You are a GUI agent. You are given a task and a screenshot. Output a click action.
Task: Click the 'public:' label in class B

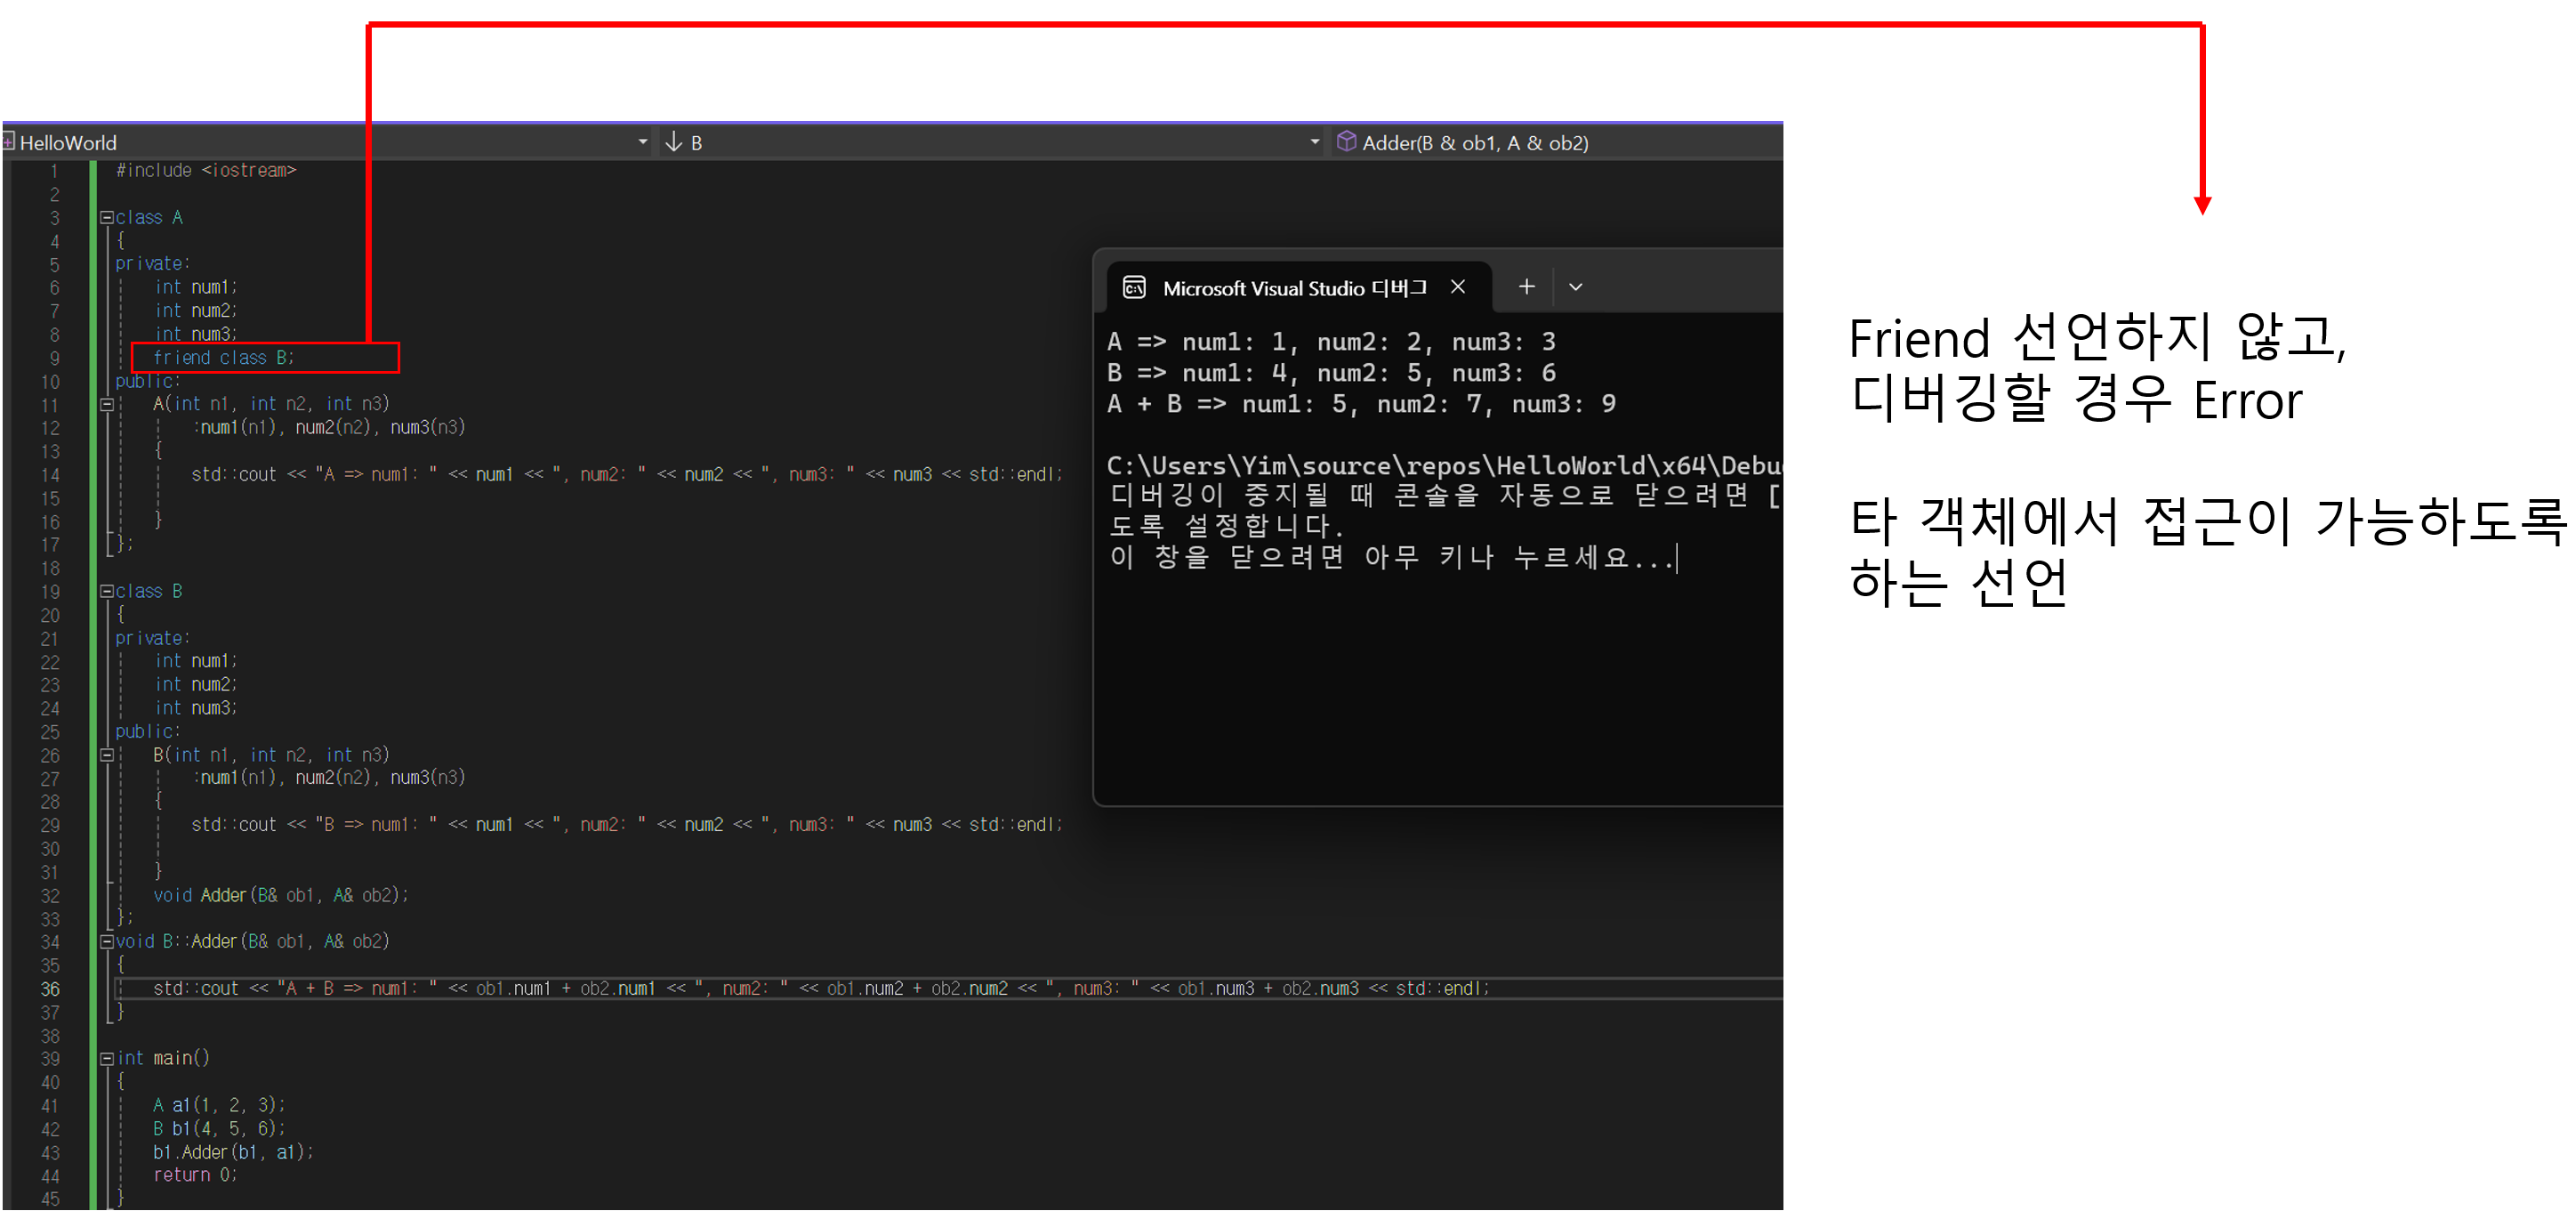[x=147, y=731]
